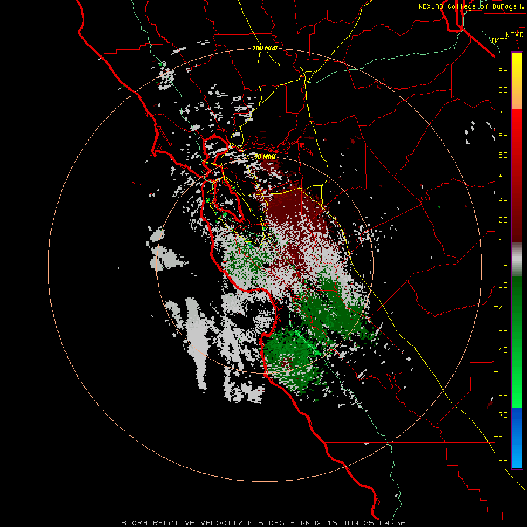Select the -20 value on velocity scale
This screenshot has width=527, height=527.
point(501,306)
